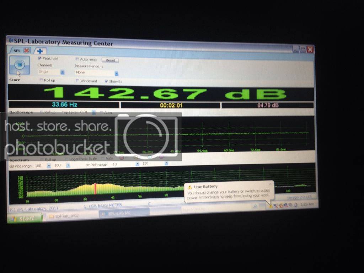The image size is (364, 273).
Task: Enable Roll up in the Score section
Action: 41,80
